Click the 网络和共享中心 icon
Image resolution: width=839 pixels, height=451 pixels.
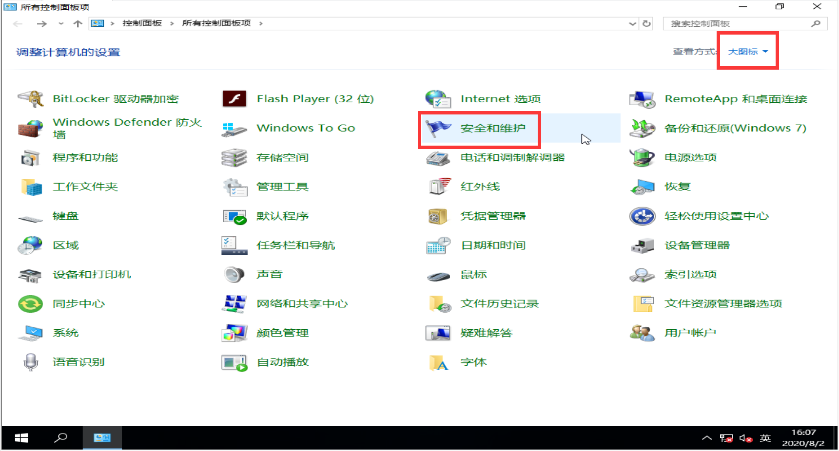pos(234,304)
